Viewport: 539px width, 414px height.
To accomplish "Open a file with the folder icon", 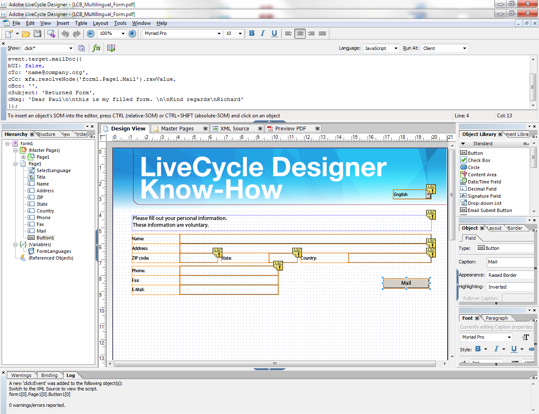I will 26,34.
